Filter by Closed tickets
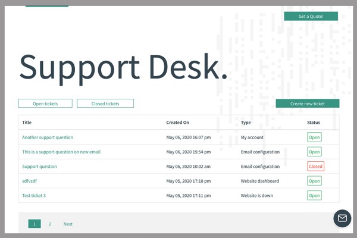 (105, 104)
